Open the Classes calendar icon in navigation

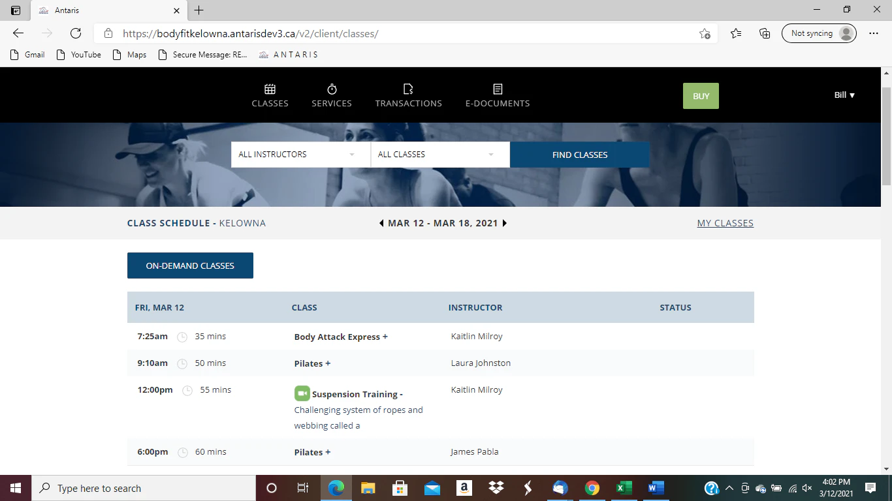pyautogui.click(x=270, y=89)
